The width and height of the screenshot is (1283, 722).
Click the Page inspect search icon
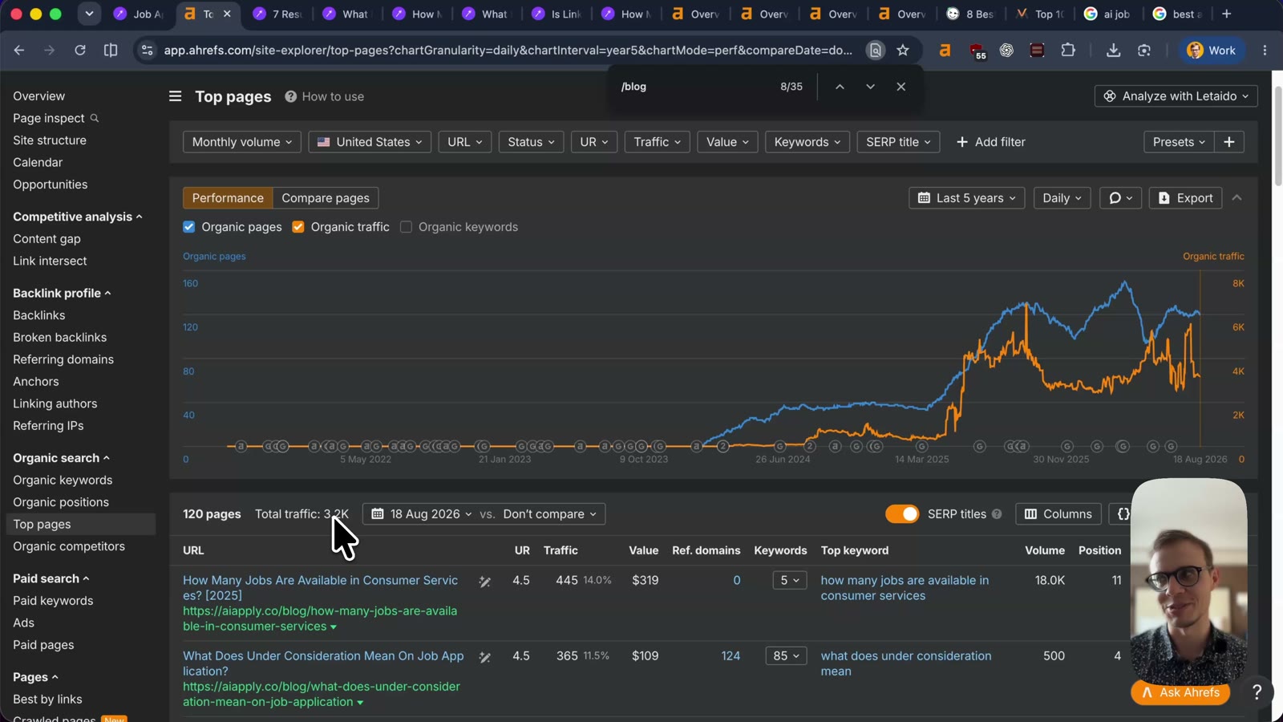tap(95, 119)
